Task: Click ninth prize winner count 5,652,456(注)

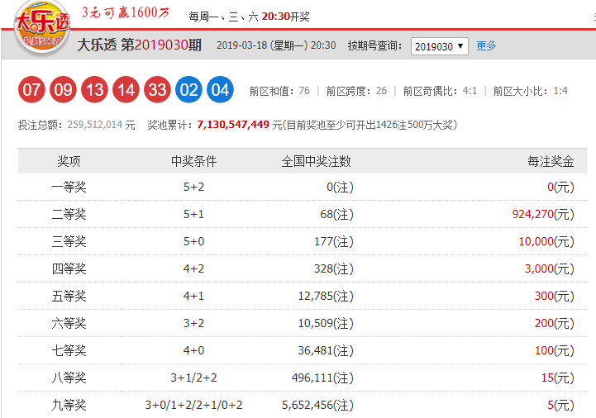Action: coord(317,405)
